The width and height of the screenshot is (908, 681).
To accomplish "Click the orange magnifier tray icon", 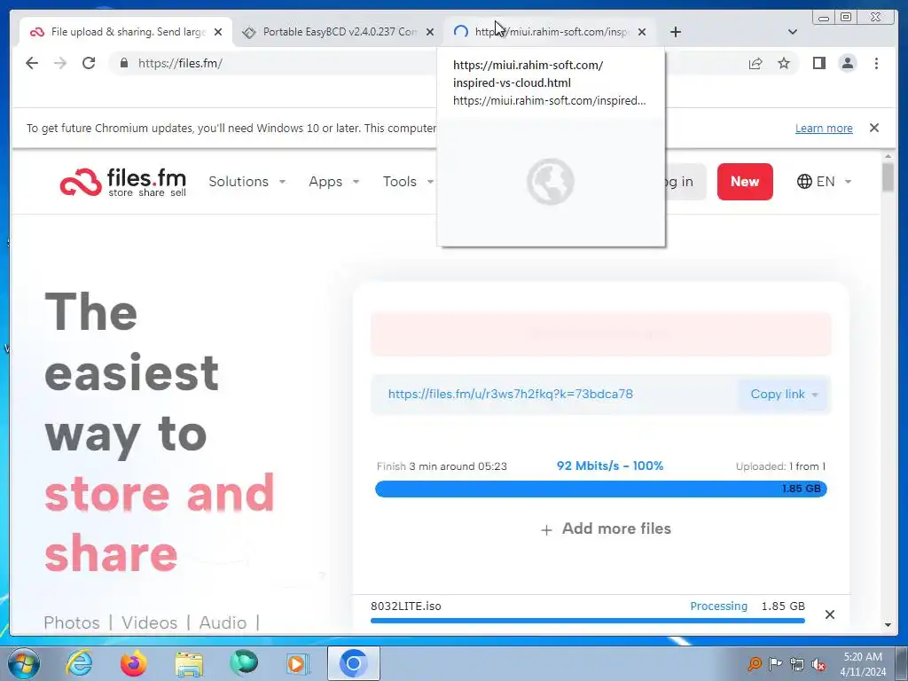I will pos(754,663).
